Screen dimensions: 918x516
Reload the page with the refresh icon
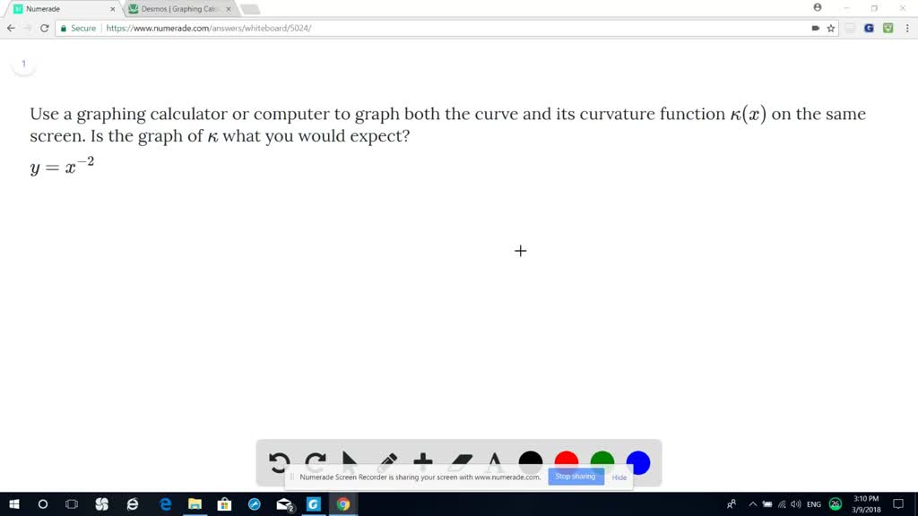(x=42, y=28)
